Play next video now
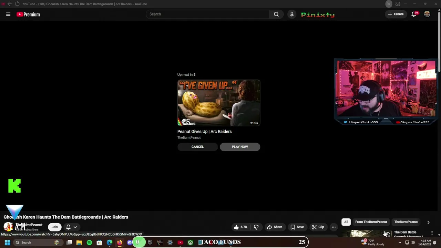 (x=240, y=147)
